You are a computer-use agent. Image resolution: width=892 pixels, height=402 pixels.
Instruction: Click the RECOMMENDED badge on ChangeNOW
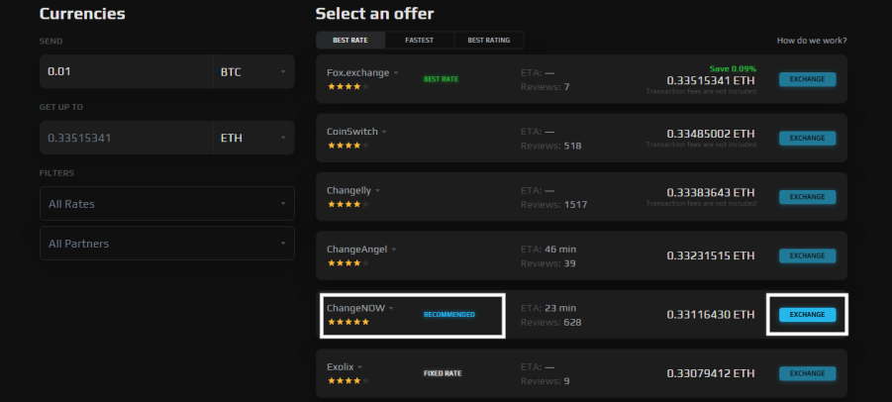pos(448,315)
